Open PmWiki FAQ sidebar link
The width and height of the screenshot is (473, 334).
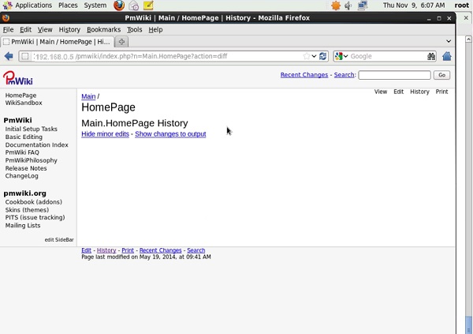[x=22, y=152]
